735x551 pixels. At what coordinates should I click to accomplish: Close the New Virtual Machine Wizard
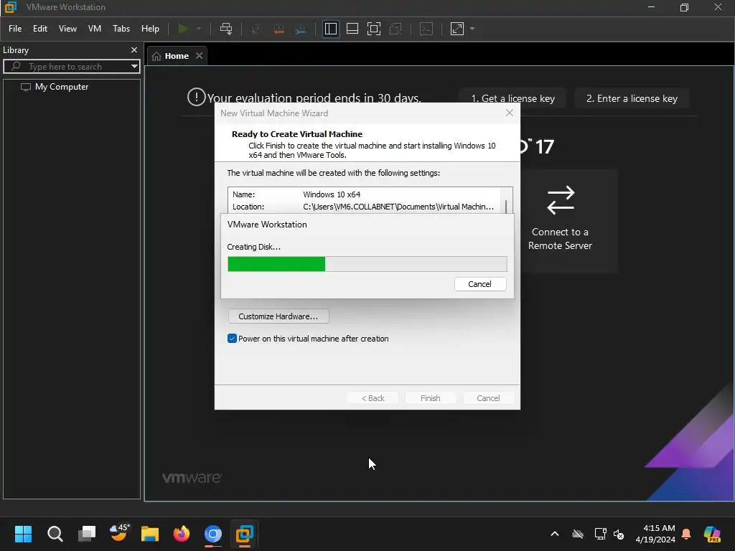510,113
